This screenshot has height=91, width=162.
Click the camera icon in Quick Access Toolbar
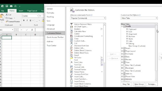[11, 6]
